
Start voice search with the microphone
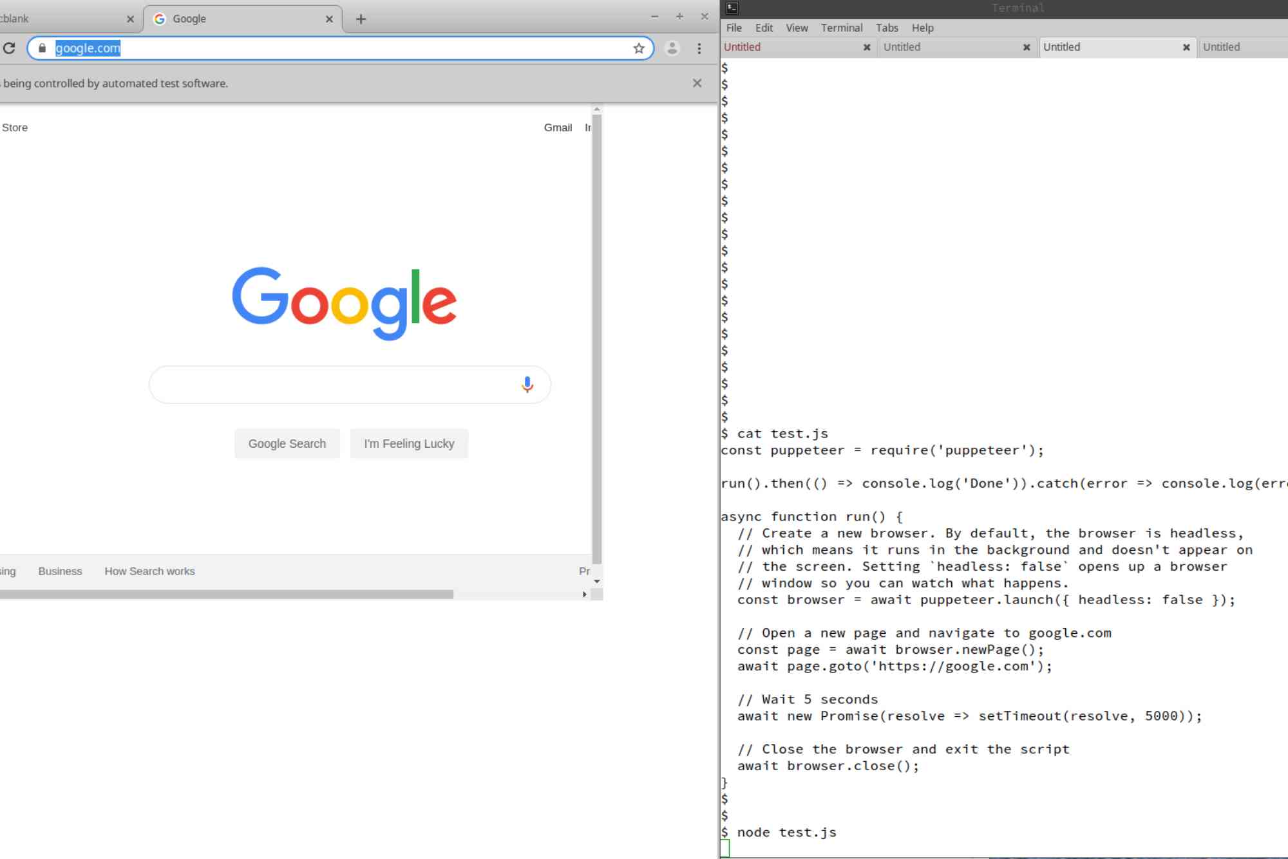(527, 385)
